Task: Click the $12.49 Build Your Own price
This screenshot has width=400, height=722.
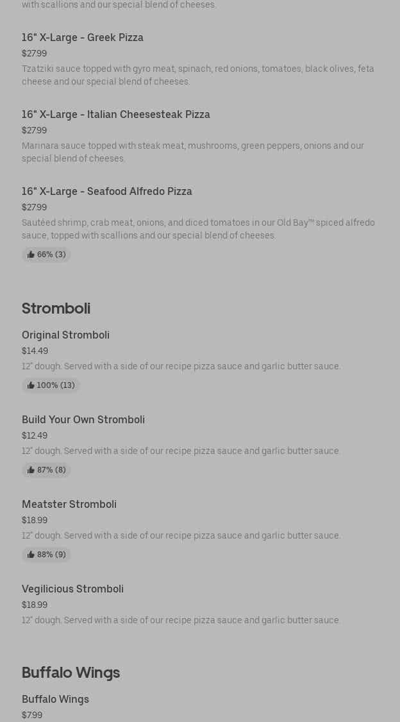Action: 35,435
